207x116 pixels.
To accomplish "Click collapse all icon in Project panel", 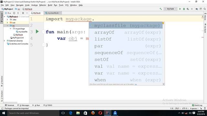I will click(18, 13).
